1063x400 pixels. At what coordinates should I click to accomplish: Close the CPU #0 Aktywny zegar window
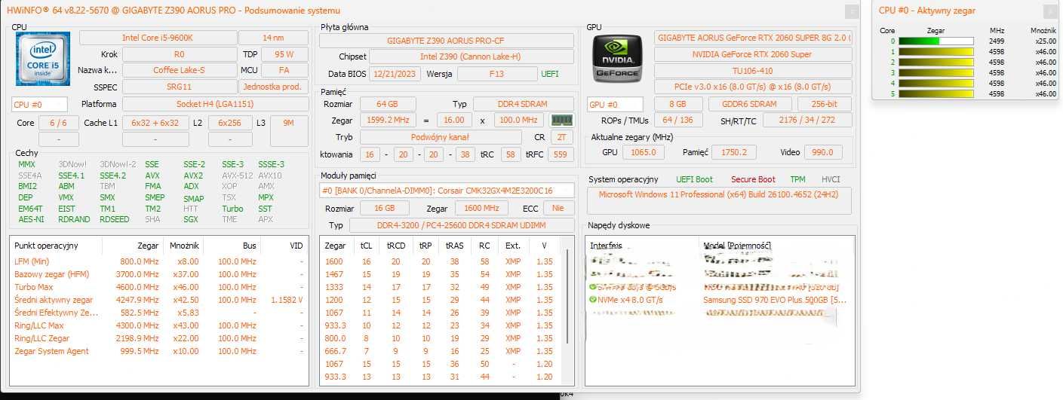(1051, 11)
